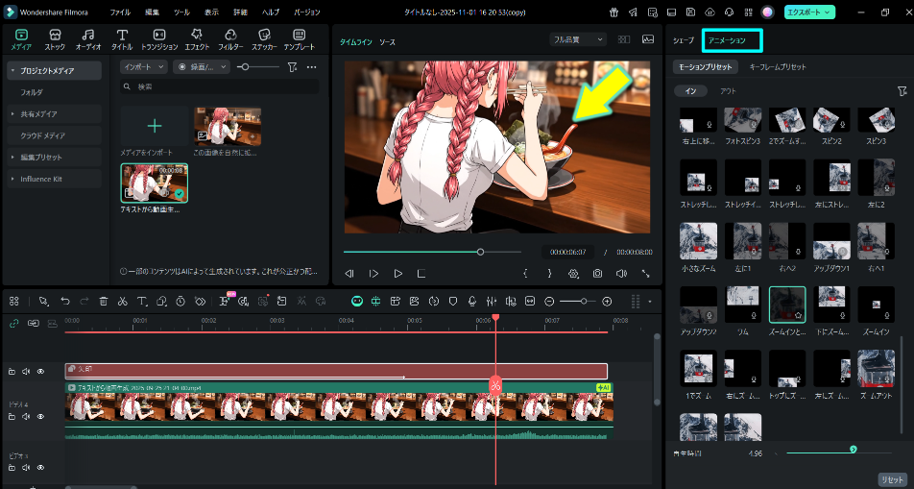Click the リセット button

[x=892, y=479]
